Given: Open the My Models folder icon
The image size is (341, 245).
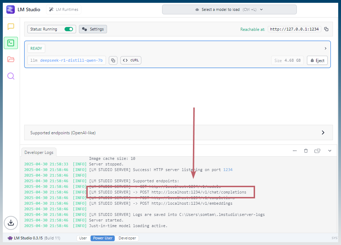Looking at the screenshot, I should (x=11, y=59).
